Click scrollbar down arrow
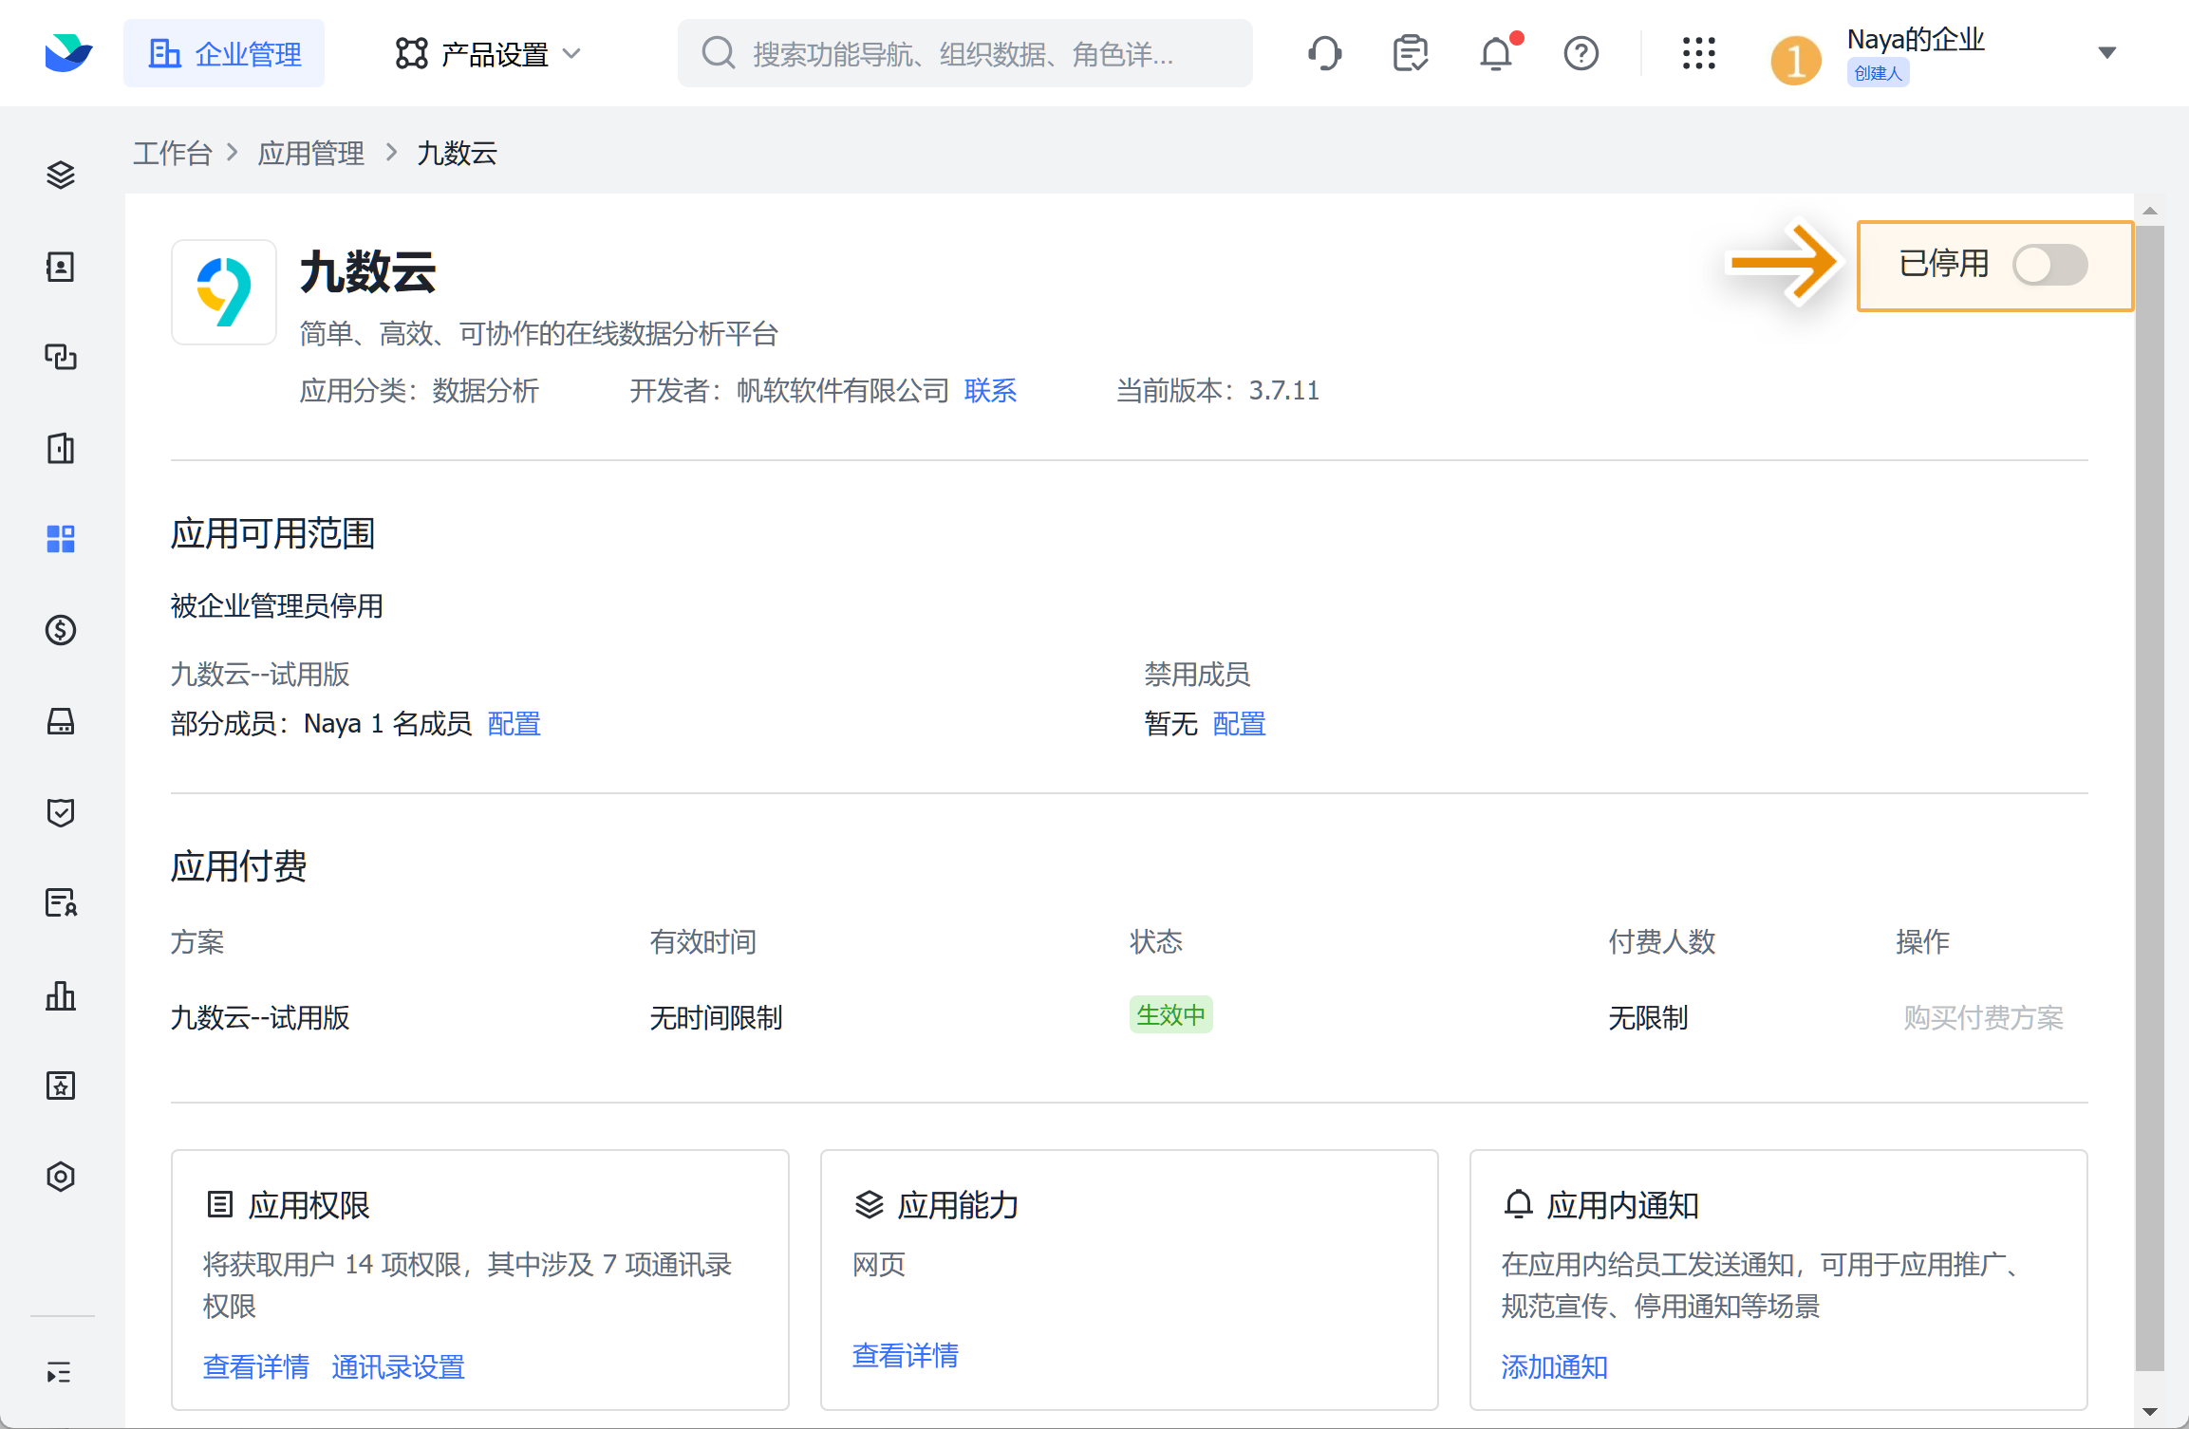This screenshot has height=1429, width=2189. point(2151,1413)
